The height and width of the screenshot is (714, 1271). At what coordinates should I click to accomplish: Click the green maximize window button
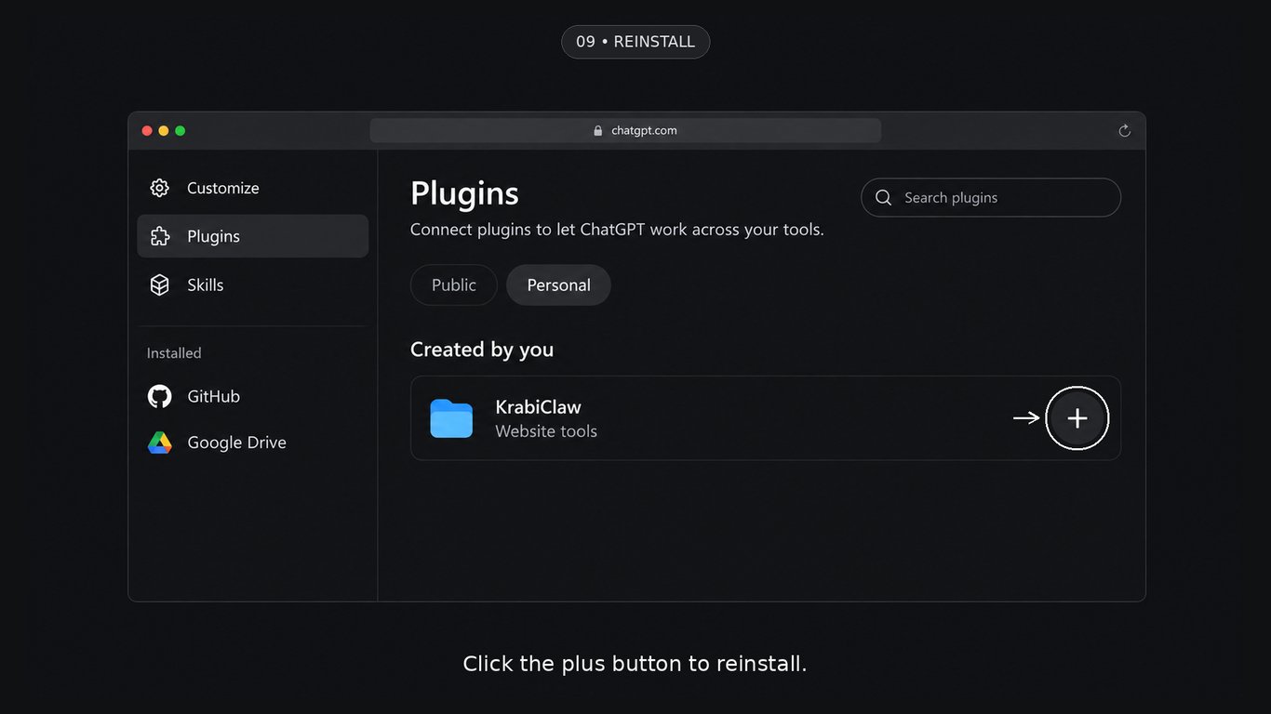(x=181, y=131)
